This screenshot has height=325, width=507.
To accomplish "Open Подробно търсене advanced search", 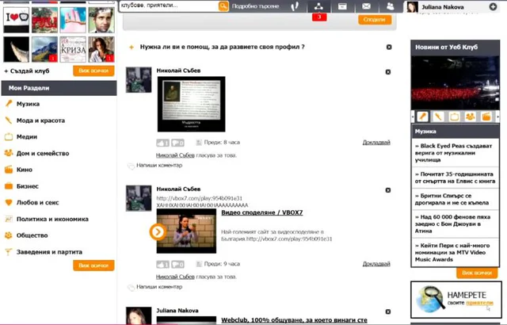I will click(255, 6).
